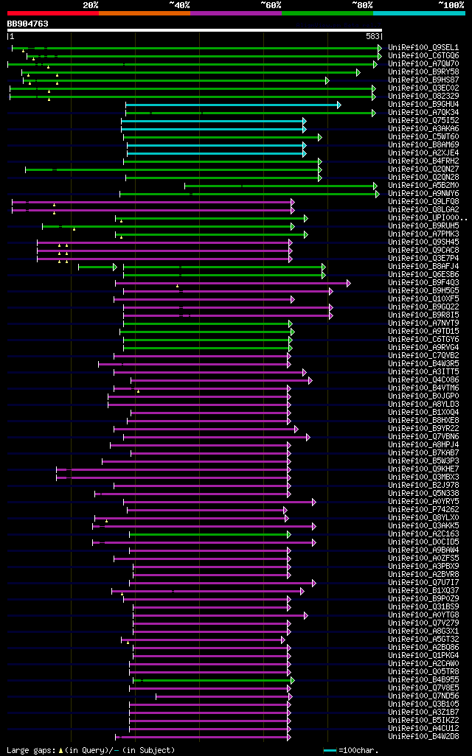Image resolution: width=472 pixels, height=756 pixels.
Task: Select label UniRef100_B0JGP0
Action: click(x=423, y=396)
